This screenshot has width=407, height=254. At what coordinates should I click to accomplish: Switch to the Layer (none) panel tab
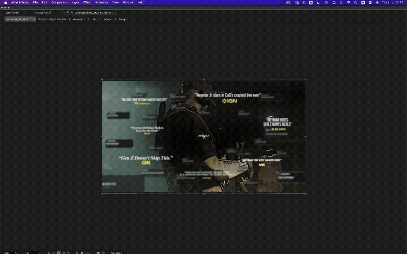coord(12,12)
